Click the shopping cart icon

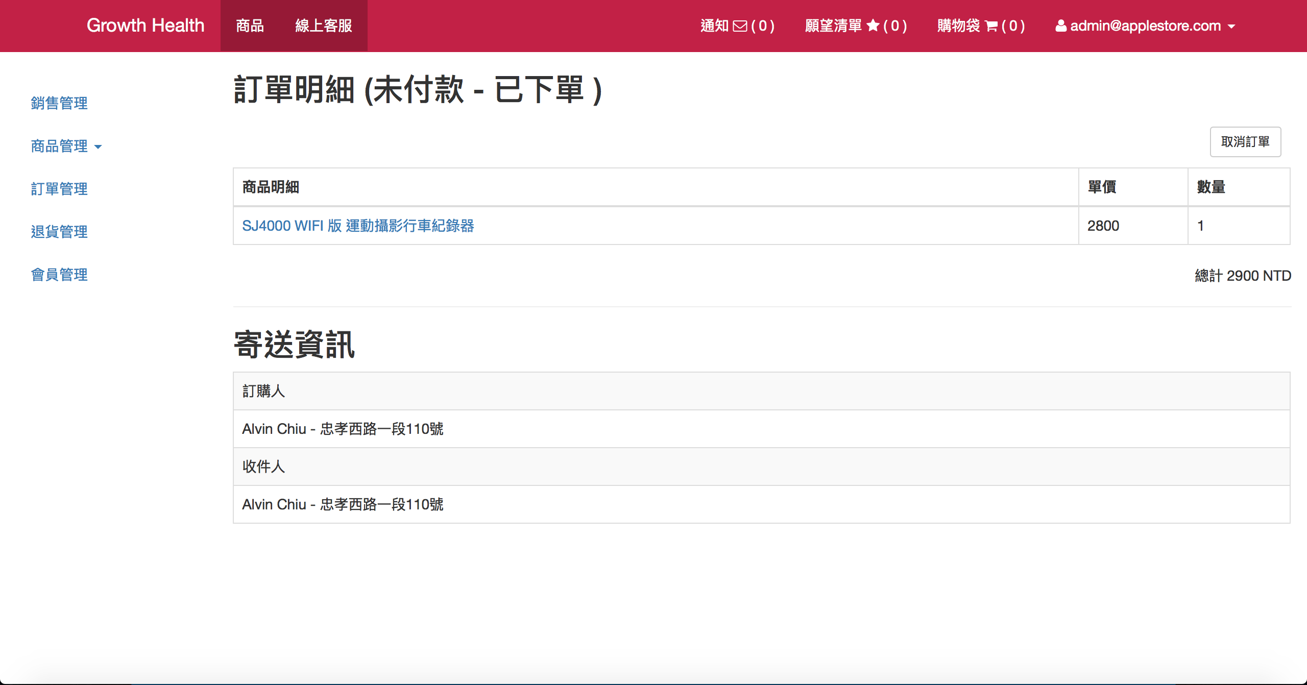(x=991, y=26)
